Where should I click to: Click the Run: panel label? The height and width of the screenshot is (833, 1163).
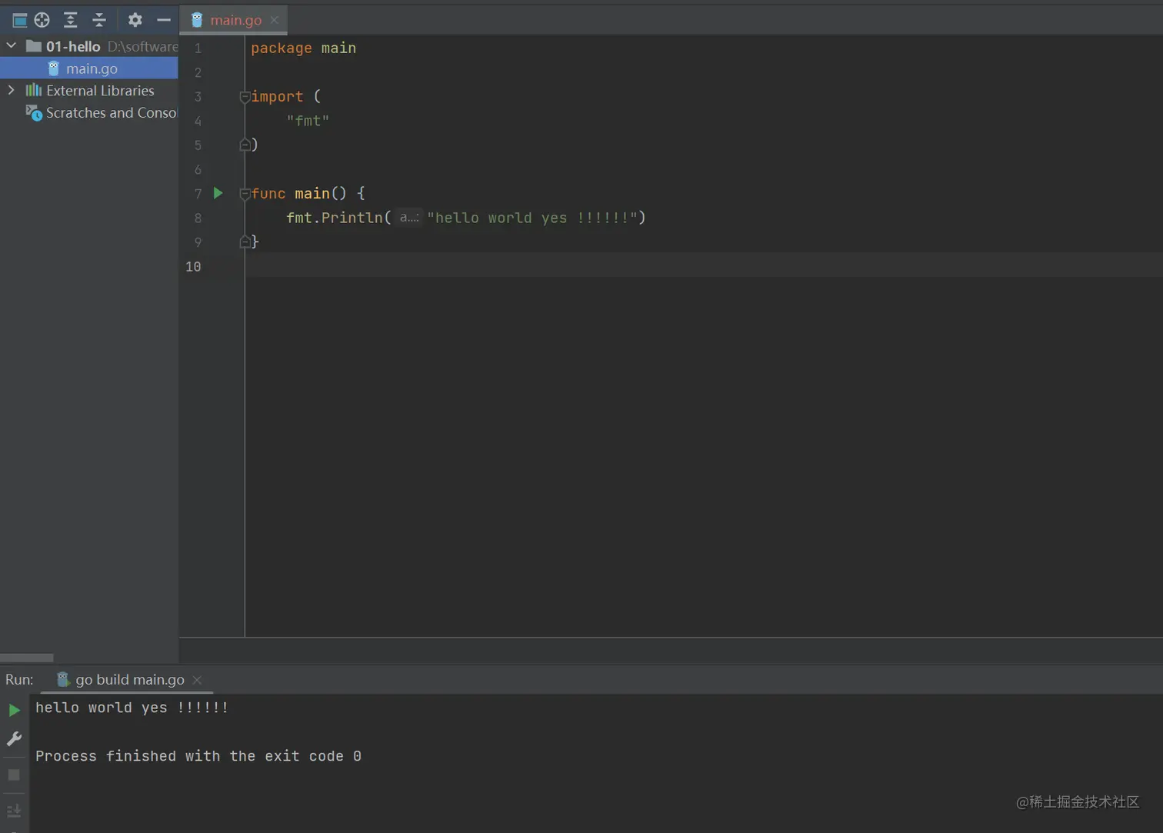click(x=19, y=680)
